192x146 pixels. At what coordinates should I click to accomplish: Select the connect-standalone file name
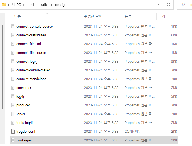click(x=31, y=79)
